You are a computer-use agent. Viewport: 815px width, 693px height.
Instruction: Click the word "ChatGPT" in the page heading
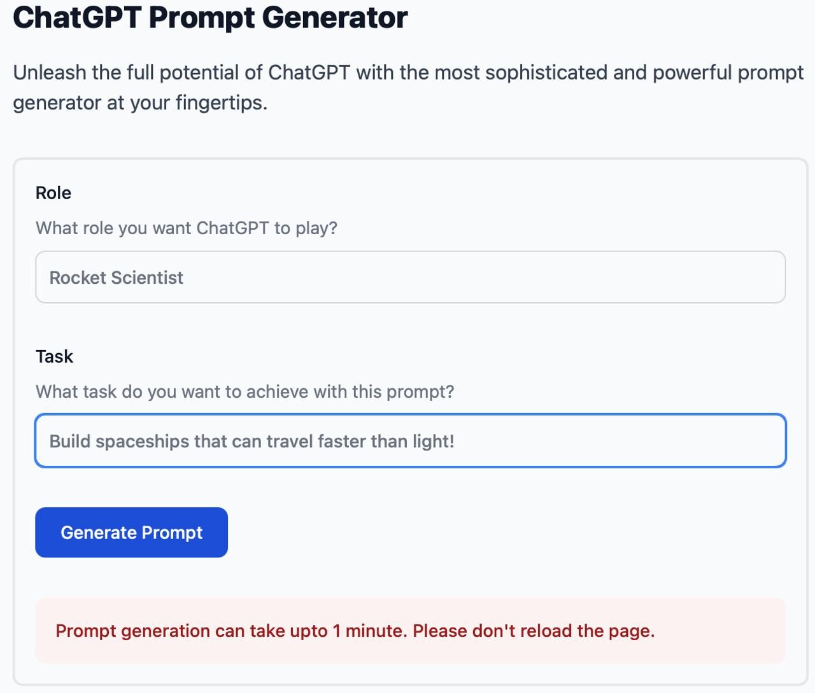(x=76, y=17)
